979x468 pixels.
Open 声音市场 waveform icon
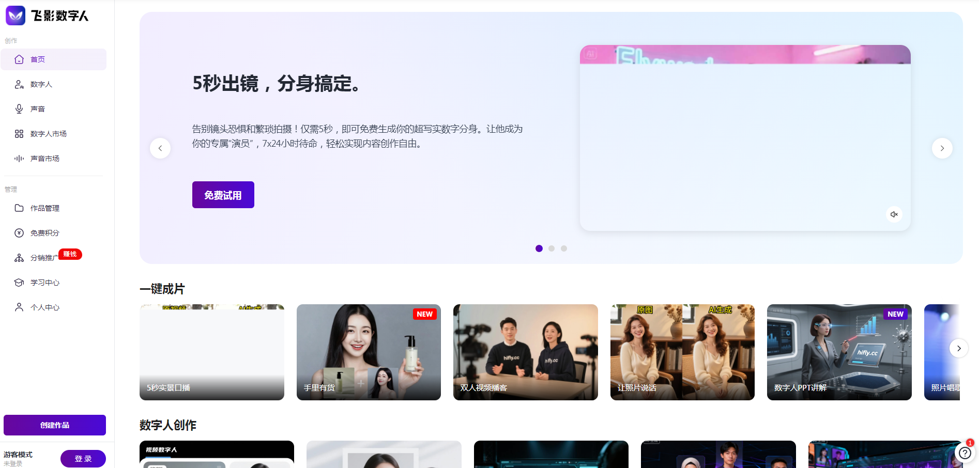coord(19,159)
